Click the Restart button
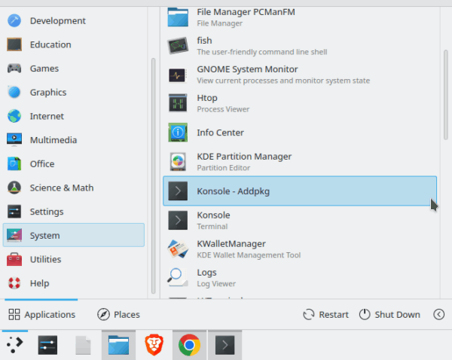The width and height of the screenshot is (452, 360). coord(325,315)
